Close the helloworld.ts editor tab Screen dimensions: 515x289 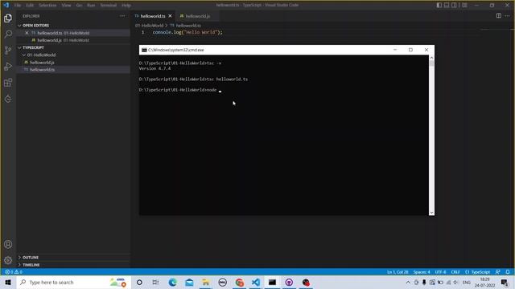170,16
